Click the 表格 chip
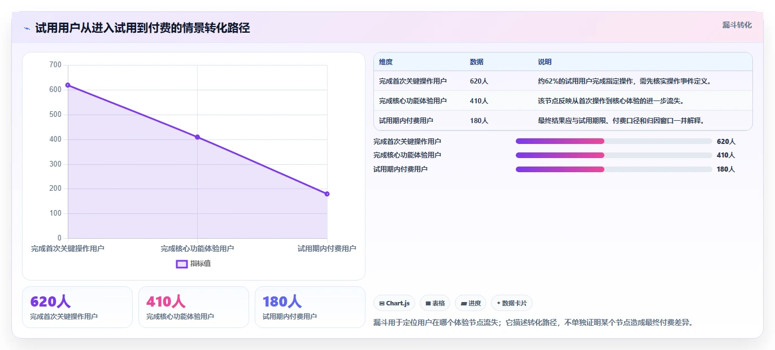Image resolution: width=775 pixels, height=350 pixels. tap(436, 303)
